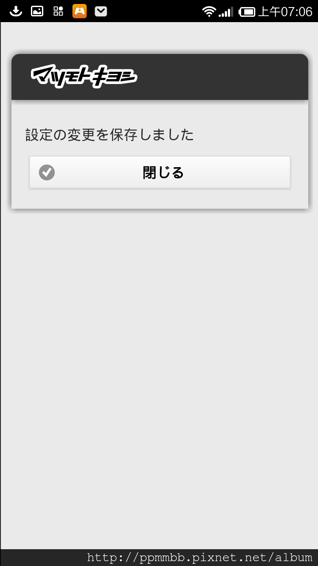The width and height of the screenshot is (318, 566).
Task: Tap the Wi-Fi status icon
Action: point(209,11)
